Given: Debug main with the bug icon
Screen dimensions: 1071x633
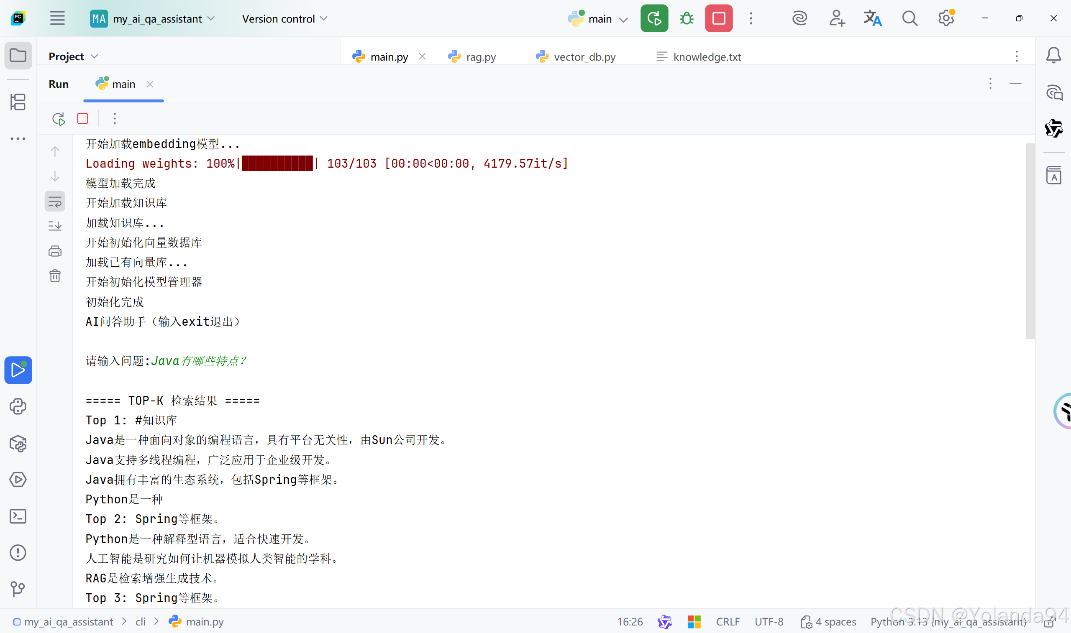Looking at the screenshot, I should pos(687,18).
